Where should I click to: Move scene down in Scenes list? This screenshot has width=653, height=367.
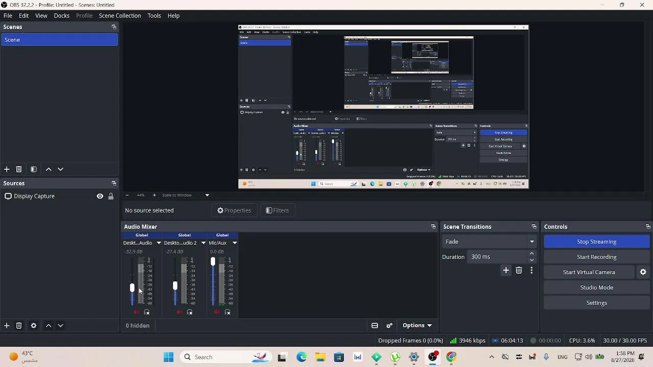(x=60, y=169)
